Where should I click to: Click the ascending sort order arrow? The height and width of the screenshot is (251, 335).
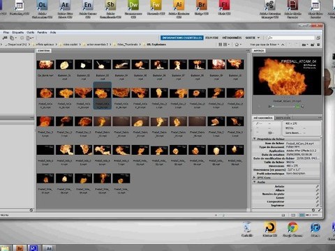click(283, 45)
